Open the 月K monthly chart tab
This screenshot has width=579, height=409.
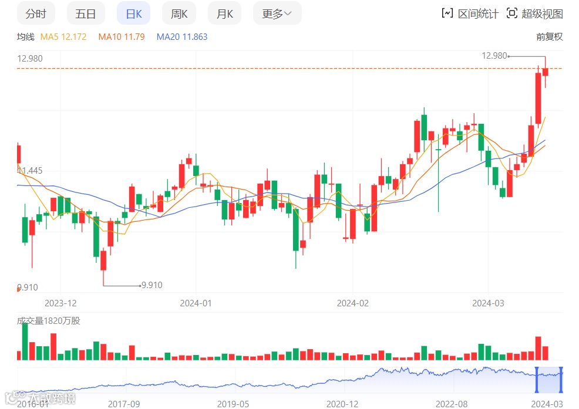tap(224, 13)
